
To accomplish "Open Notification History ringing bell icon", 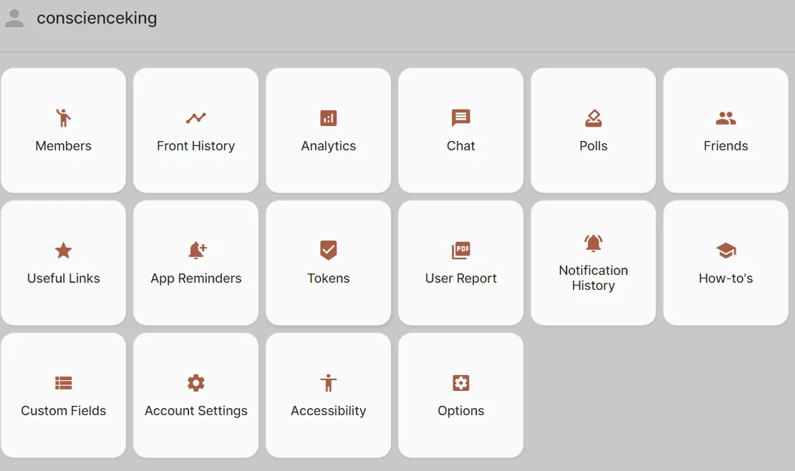I will tap(593, 243).
